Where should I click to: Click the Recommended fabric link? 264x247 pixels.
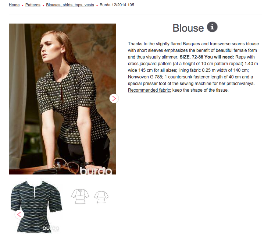pos(149,90)
